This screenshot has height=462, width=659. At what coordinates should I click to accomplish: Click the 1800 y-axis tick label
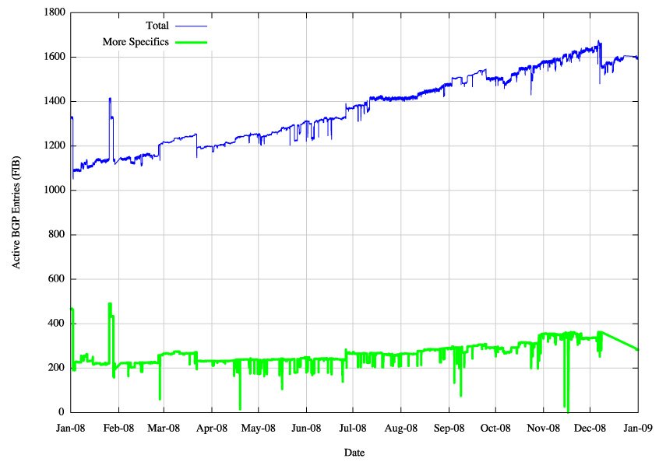54,13
